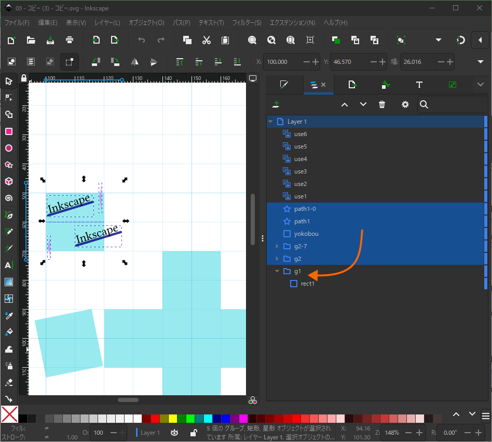Viewport: 492px width, 442px height.
Task: Open 編集(E) menu
Action: point(48,23)
